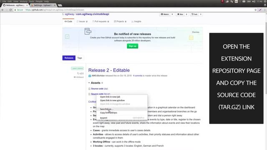Image resolution: width=267 pixels, height=150 pixels.
Task: Click the archive icon beside Source code (tar.gz)
Action: (x=89, y=94)
